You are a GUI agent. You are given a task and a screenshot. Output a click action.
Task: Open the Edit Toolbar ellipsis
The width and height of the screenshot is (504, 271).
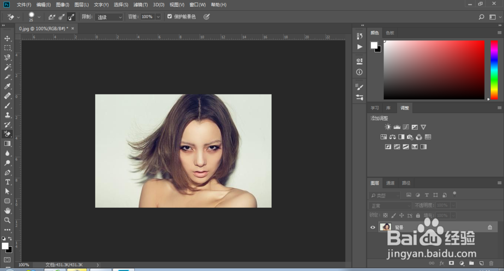click(8, 230)
